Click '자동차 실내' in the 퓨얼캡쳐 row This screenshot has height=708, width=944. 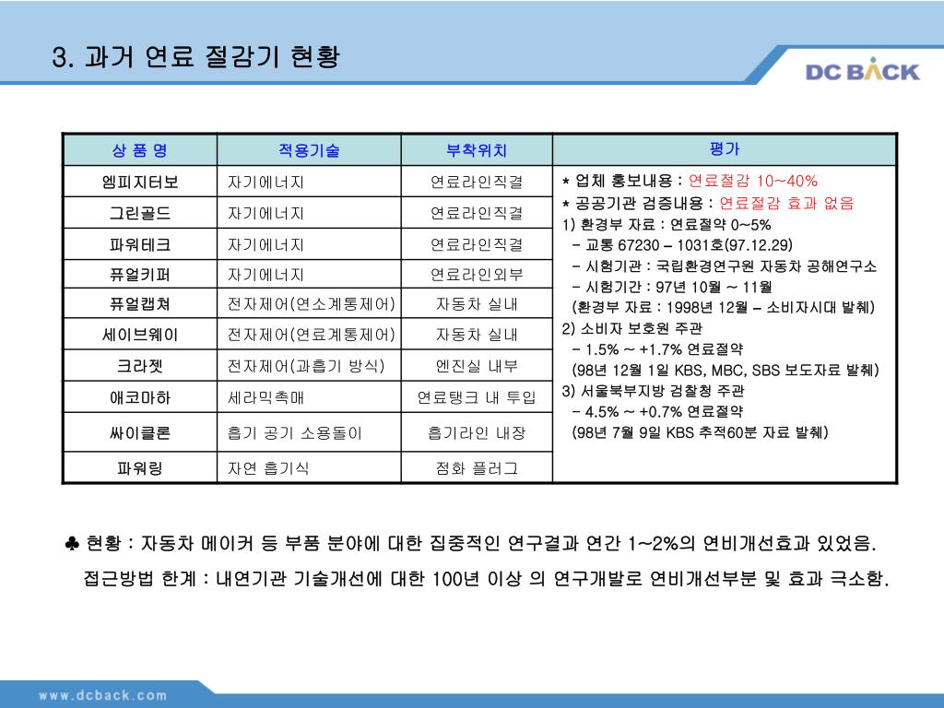tap(477, 303)
